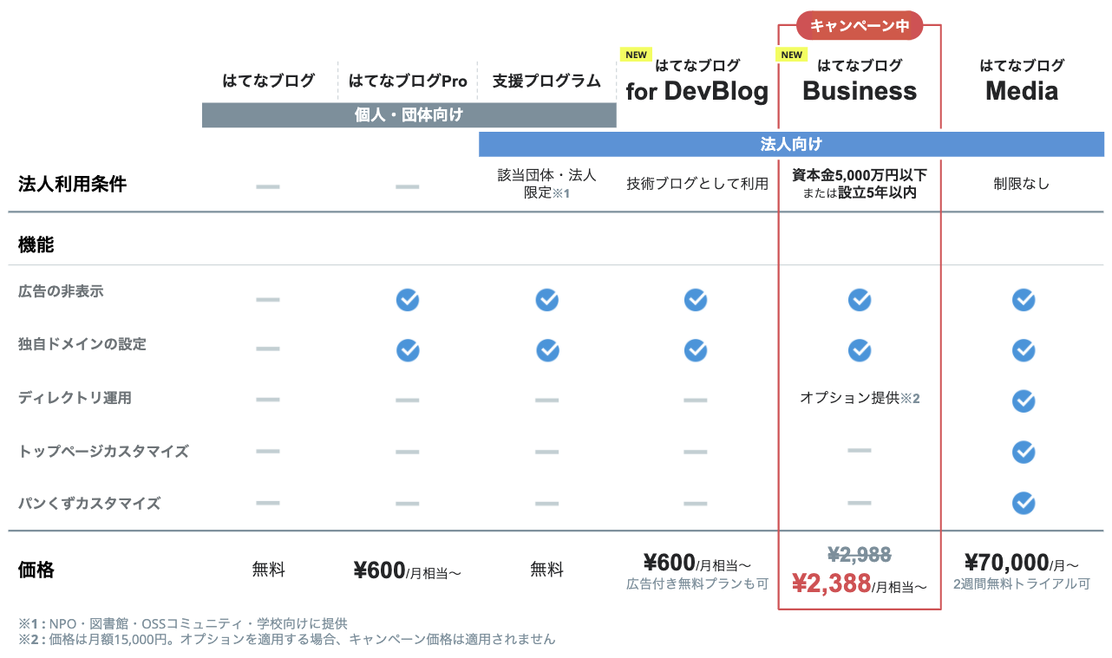Click the 支援プログラム checkmark for 広告の非表示
Viewport: 1112px width, 658px height.
547,300
